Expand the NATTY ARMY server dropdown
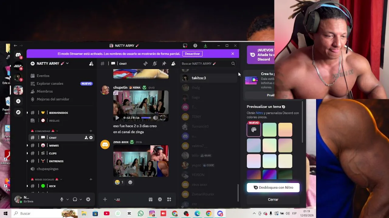Screen dimensions: 389x218 pyautogui.click(x=67, y=64)
